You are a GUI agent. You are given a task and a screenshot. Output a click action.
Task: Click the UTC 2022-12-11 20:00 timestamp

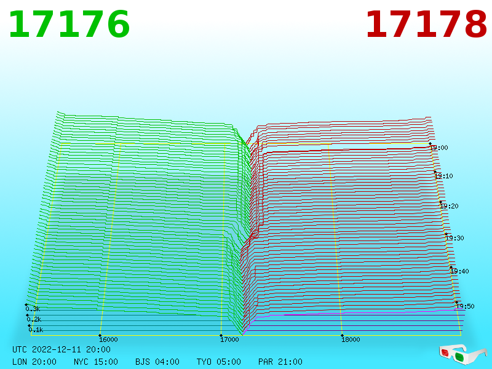point(61,349)
